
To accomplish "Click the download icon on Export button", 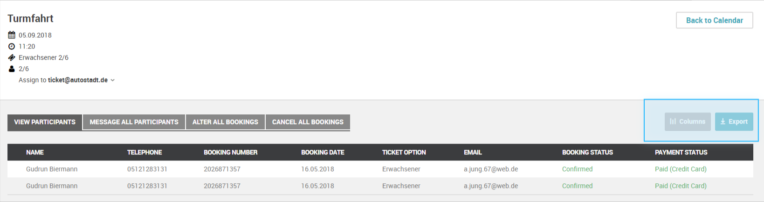I will (x=723, y=121).
